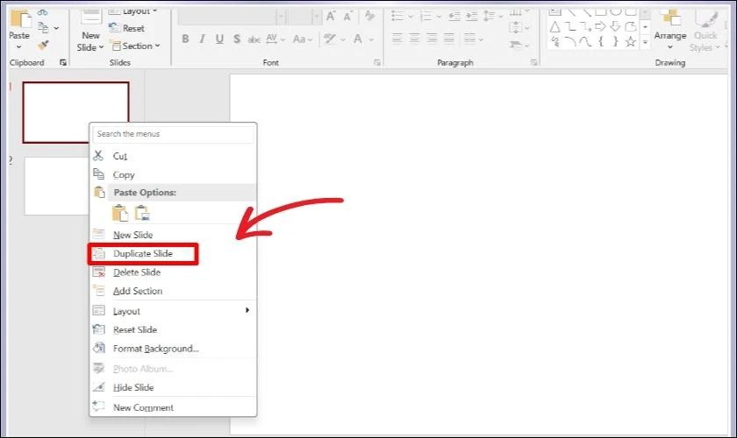Screen dimensions: 737x438
Task: Click the Add or Remove Columns icon
Action: click(x=469, y=39)
